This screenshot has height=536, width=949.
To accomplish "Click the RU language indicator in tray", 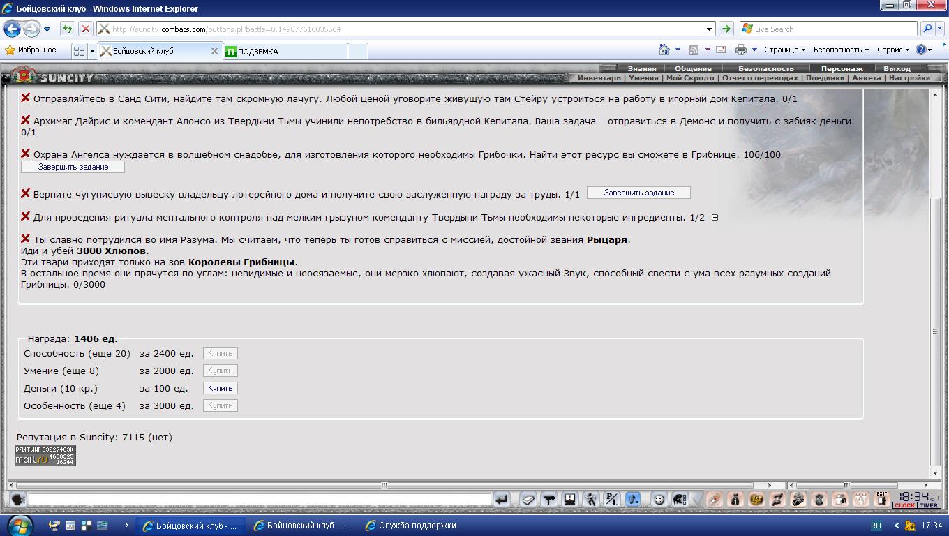I will tap(876, 526).
